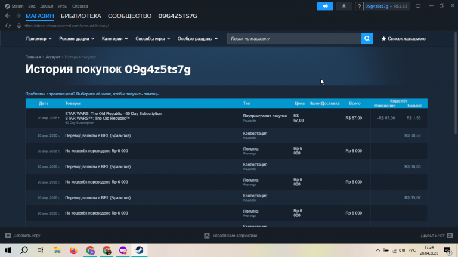The height and width of the screenshot is (257, 458).
Task: Switch to БИБЛИОТЕКА tab
Action: click(81, 16)
